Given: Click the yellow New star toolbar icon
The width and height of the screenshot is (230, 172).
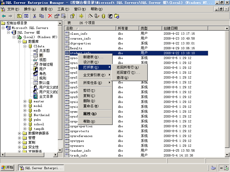Looking at the screenshot, I should (81, 16).
